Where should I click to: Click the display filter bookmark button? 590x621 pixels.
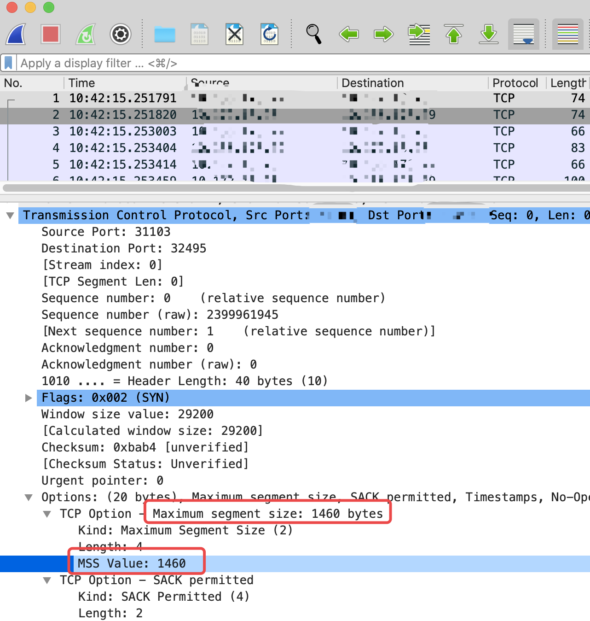9,63
